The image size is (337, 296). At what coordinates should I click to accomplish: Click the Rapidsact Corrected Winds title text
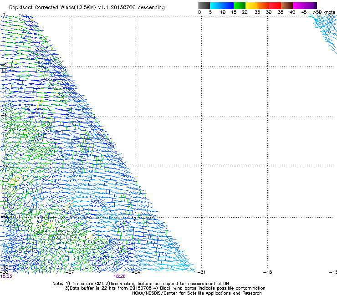(87, 8)
